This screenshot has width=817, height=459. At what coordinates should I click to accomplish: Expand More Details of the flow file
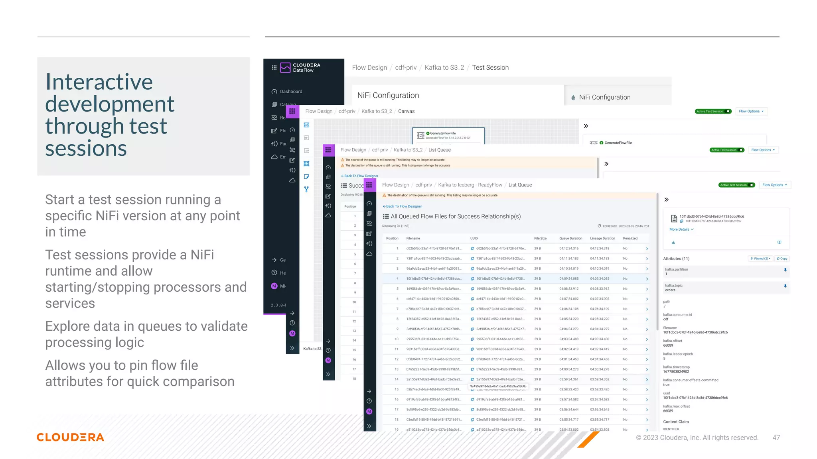(682, 229)
